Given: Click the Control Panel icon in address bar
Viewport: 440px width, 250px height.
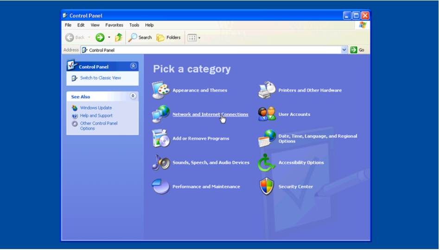Looking at the screenshot, I should [84, 50].
